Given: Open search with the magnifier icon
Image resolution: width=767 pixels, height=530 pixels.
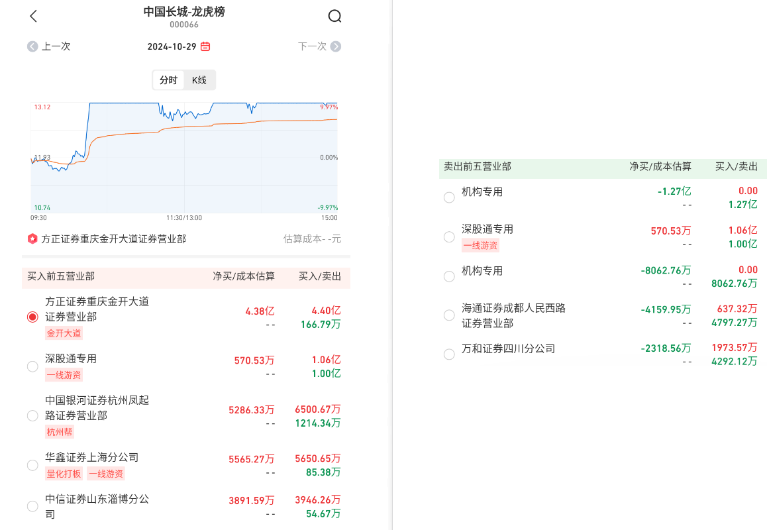Looking at the screenshot, I should click(334, 17).
